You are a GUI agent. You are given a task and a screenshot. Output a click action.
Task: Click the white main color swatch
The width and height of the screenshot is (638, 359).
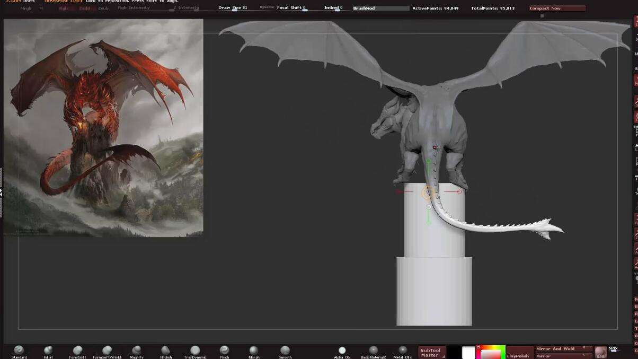pos(468,353)
